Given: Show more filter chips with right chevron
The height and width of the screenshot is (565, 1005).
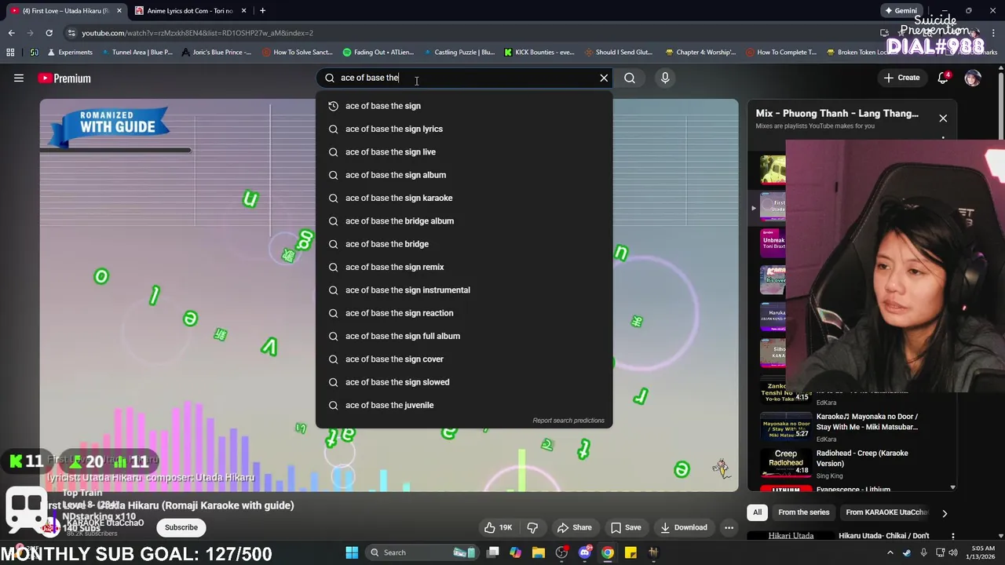Looking at the screenshot, I should tap(945, 513).
